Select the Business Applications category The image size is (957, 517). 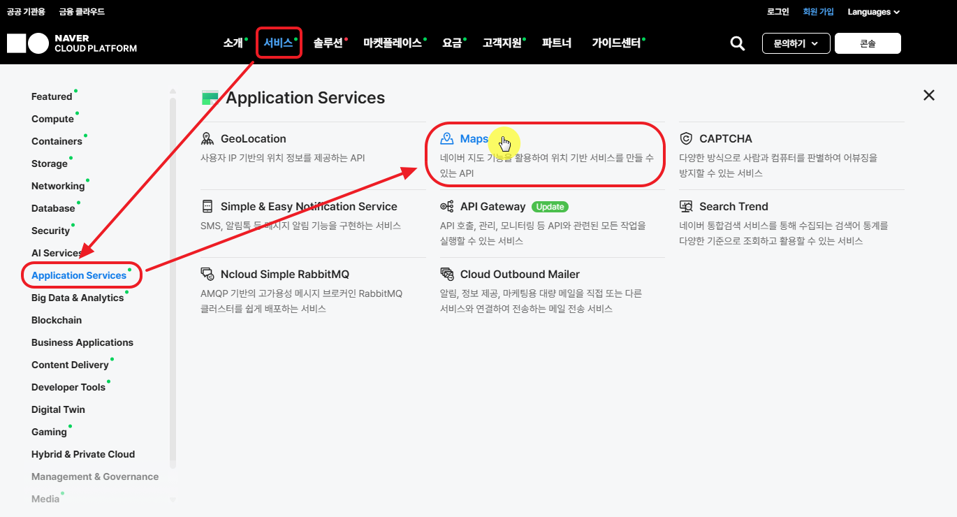[x=82, y=342]
